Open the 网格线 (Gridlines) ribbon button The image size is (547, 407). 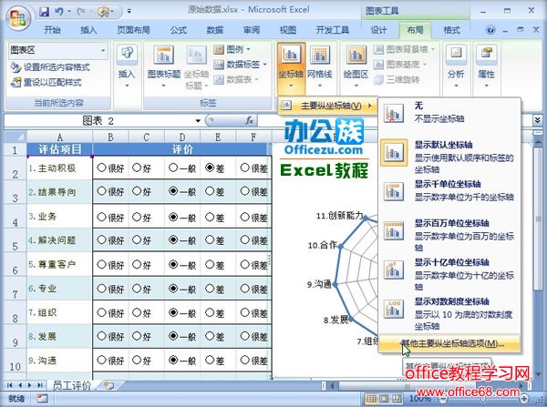point(320,68)
